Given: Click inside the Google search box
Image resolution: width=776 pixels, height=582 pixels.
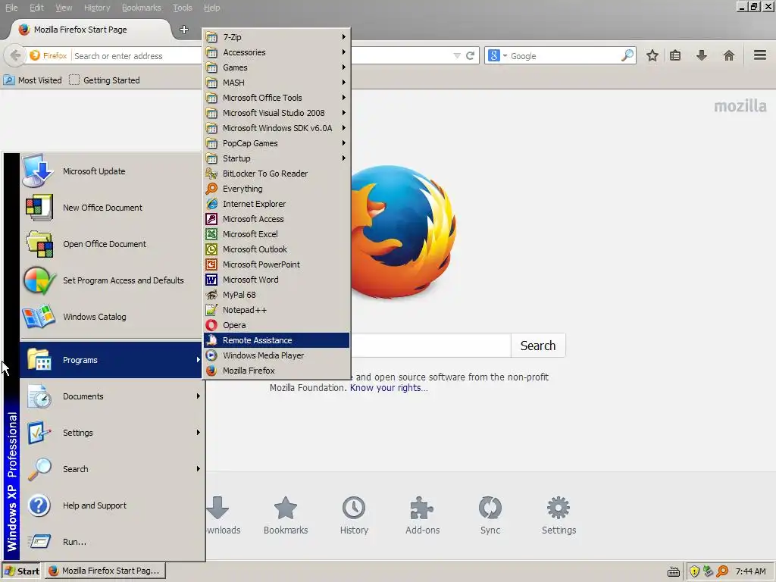Looking at the screenshot, I should [564, 56].
